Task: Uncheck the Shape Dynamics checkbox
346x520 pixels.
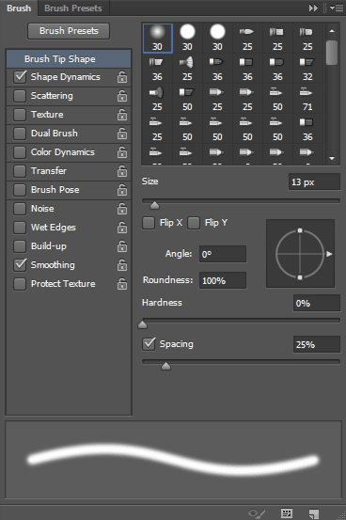Action: (20, 77)
